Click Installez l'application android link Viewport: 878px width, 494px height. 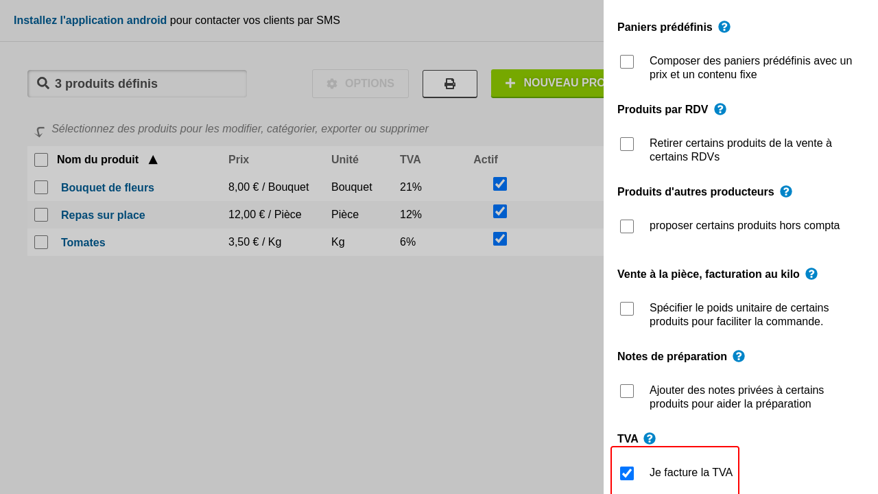point(90,21)
